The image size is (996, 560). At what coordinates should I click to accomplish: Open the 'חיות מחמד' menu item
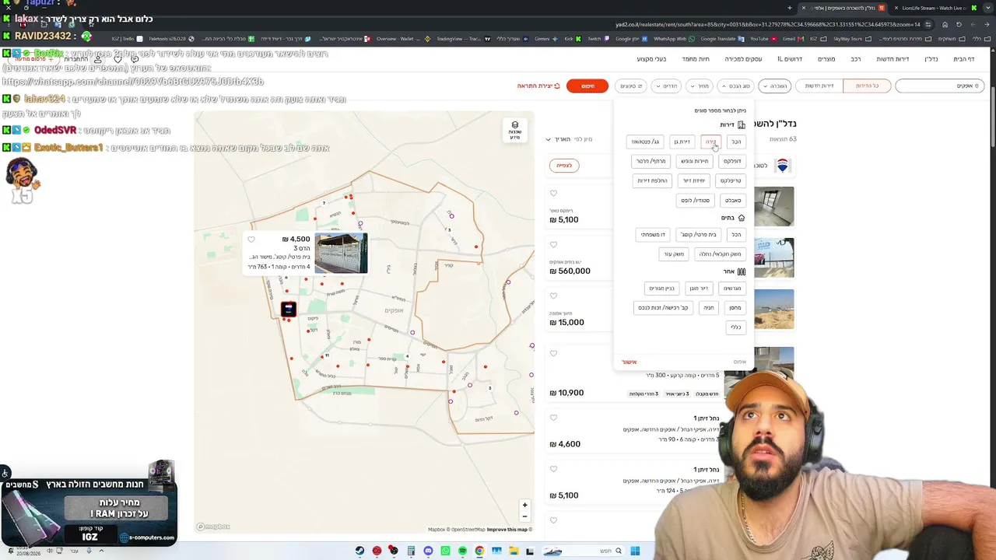(696, 59)
